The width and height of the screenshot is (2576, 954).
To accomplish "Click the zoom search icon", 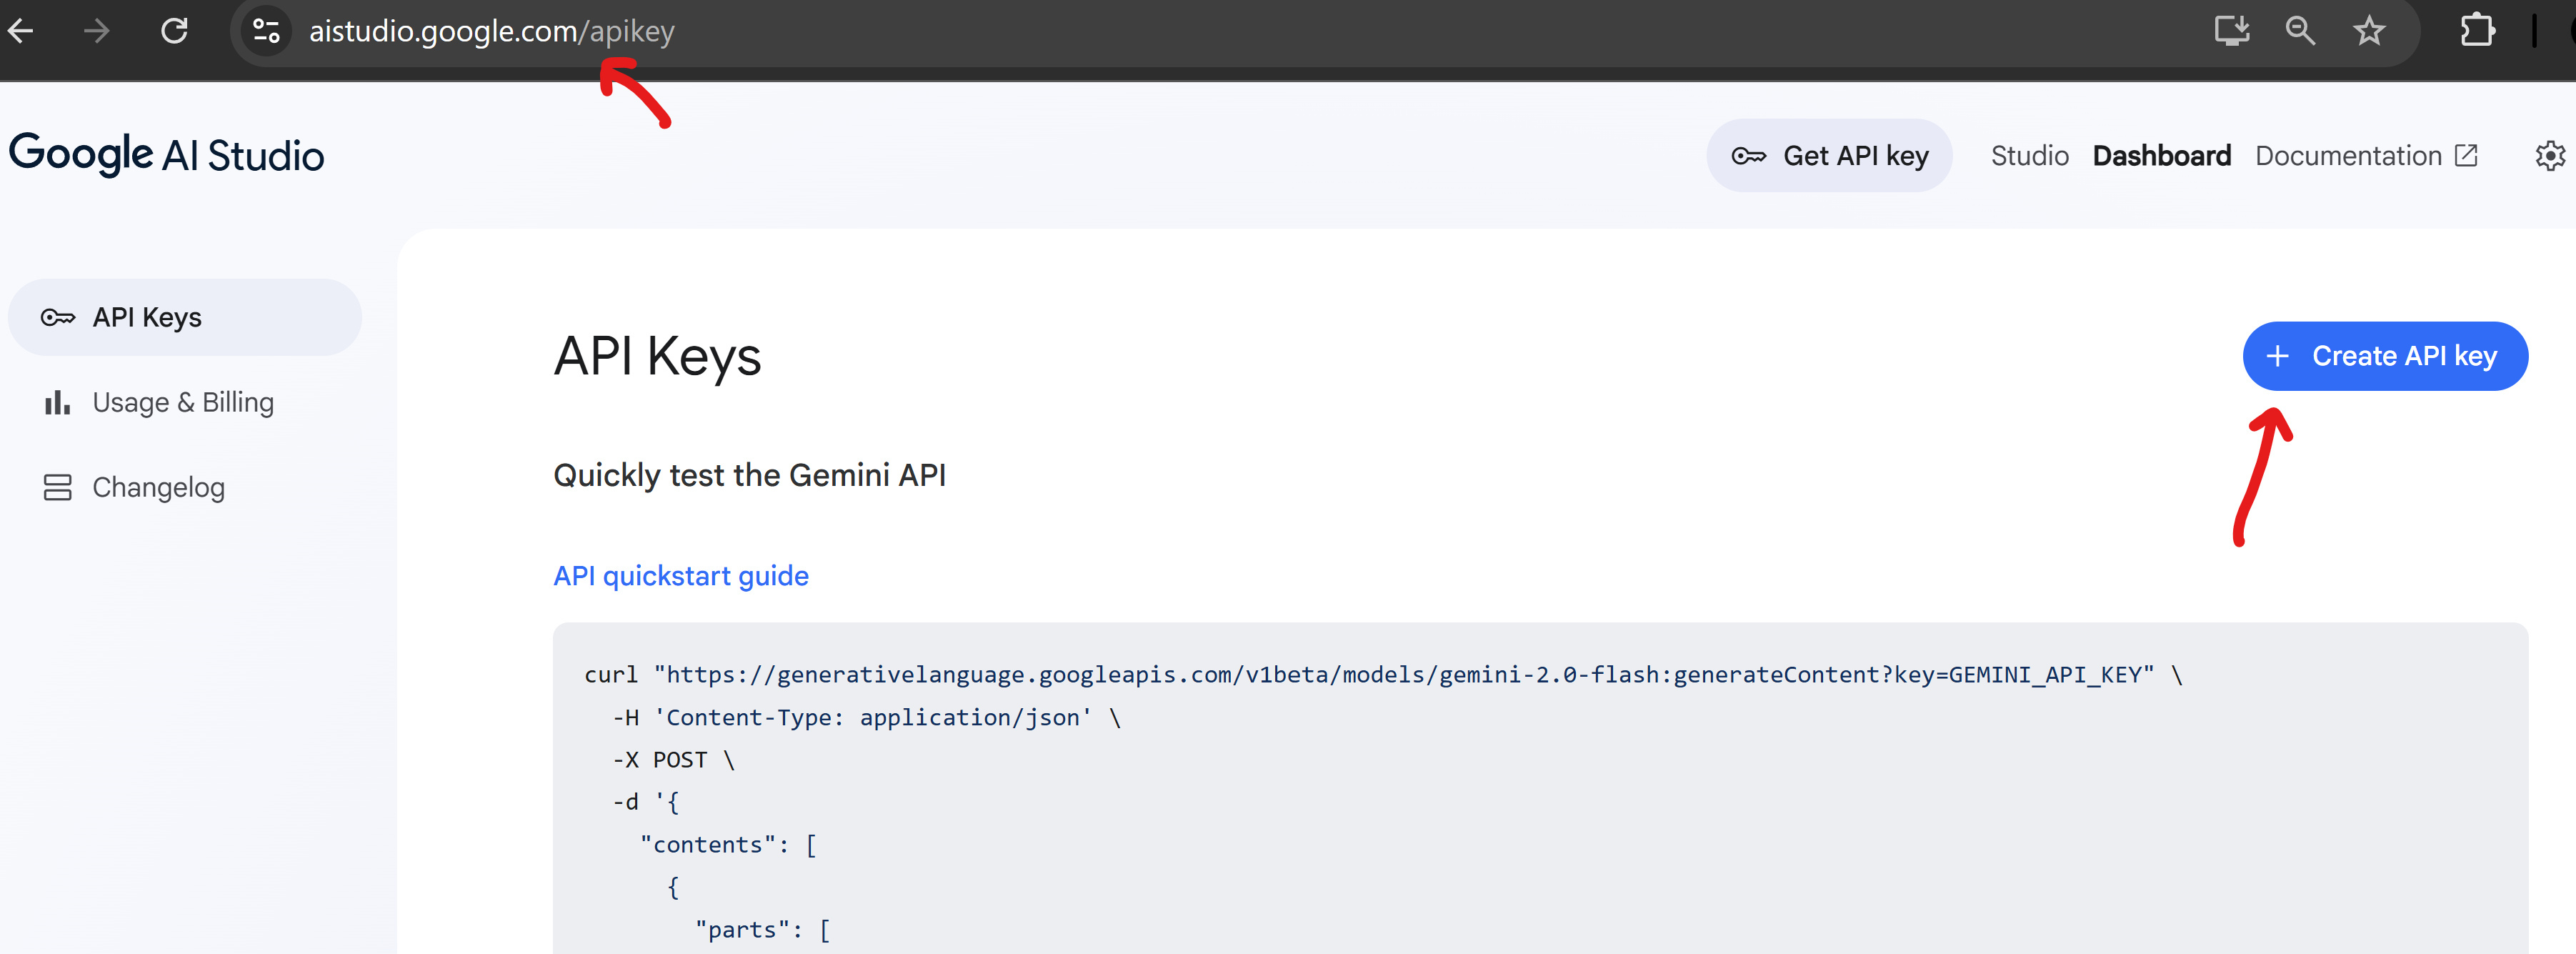I will [2300, 31].
